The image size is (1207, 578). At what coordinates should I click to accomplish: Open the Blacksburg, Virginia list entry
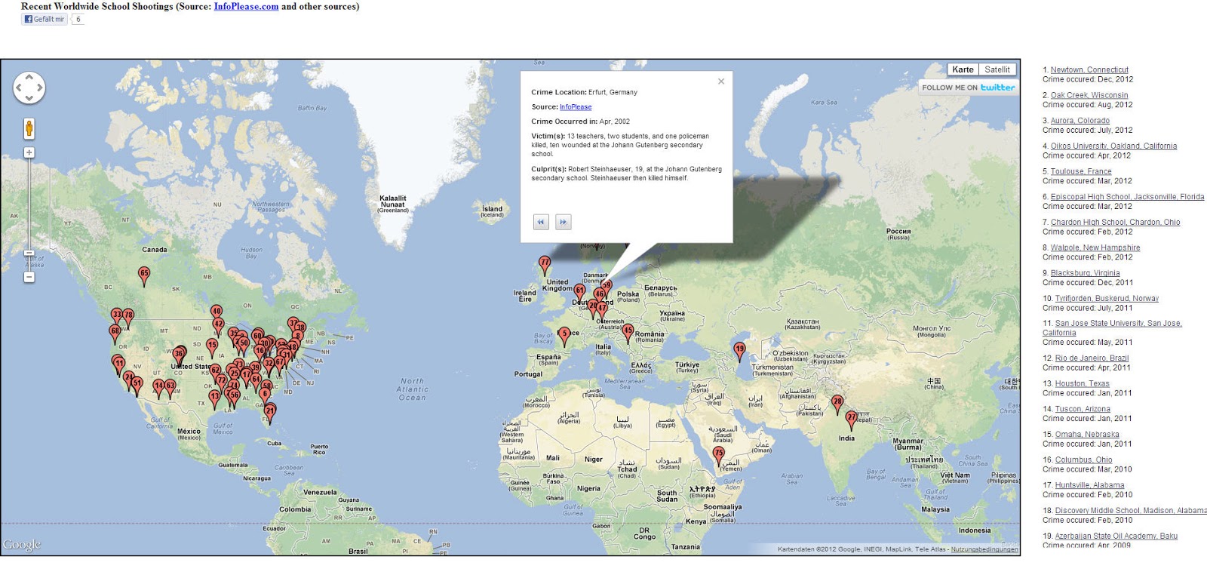pos(1085,273)
